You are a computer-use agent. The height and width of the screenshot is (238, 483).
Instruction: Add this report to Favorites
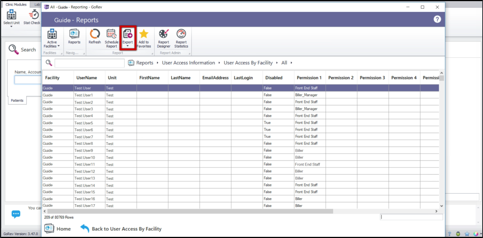144,39
